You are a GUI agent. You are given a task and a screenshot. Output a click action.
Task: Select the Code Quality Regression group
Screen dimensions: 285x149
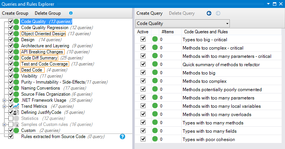coord(45,28)
